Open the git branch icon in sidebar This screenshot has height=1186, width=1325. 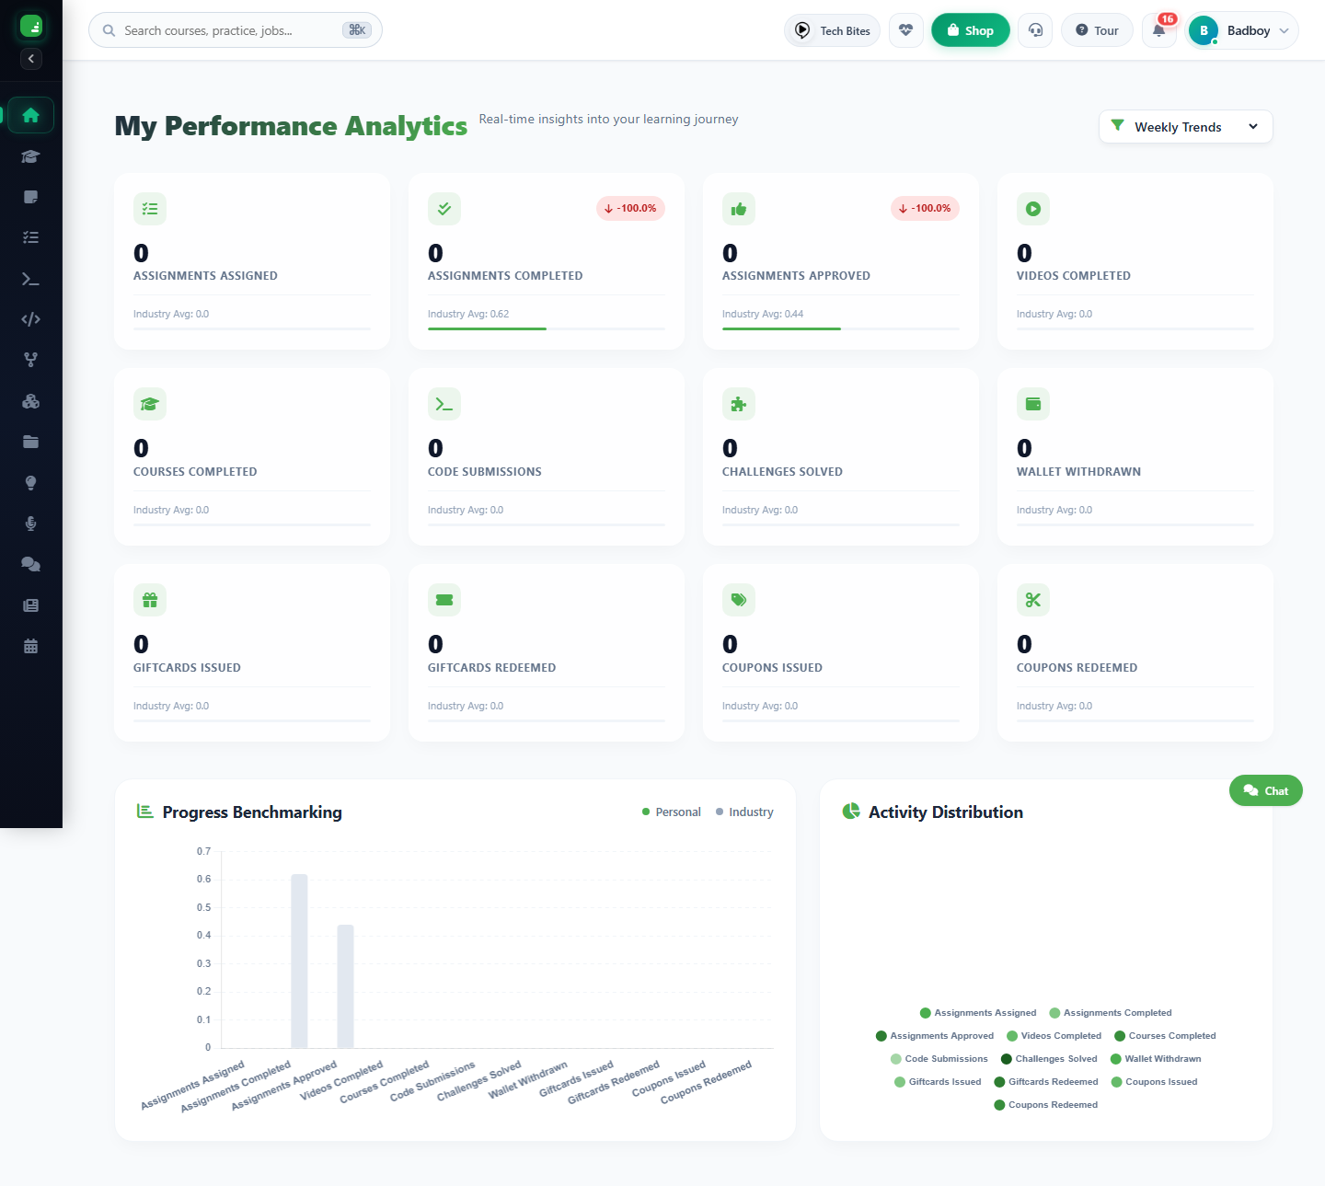point(30,360)
